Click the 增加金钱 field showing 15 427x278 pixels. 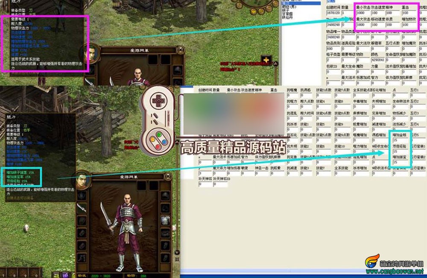point(401,140)
